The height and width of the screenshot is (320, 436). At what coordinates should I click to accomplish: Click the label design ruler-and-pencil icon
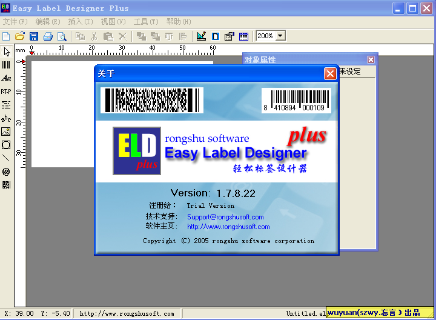tap(201, 36)
